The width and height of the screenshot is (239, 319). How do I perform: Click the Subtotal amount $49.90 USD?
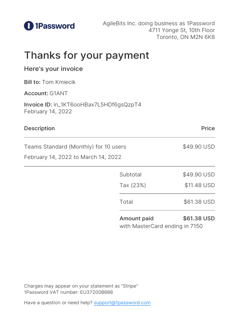(x=199, y=174)
